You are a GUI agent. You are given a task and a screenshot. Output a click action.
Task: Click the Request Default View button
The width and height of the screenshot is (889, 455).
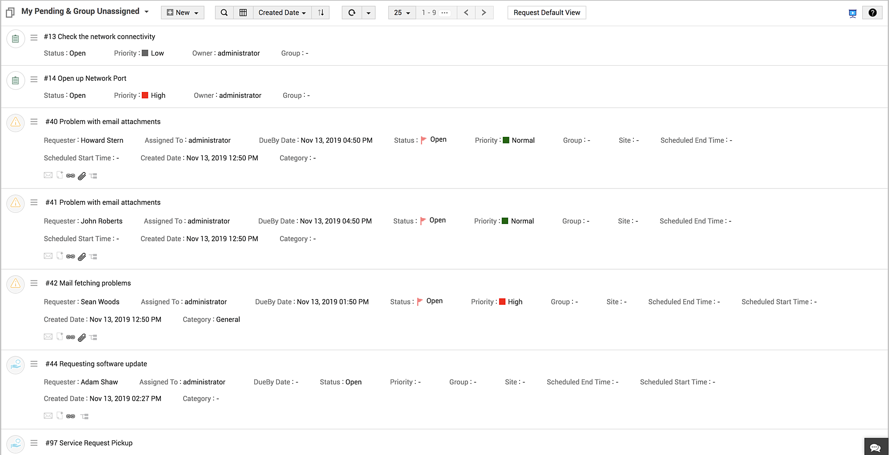(x=546, y=12)
